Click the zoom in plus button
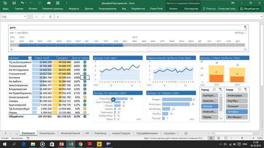 (x=253, y=138)
